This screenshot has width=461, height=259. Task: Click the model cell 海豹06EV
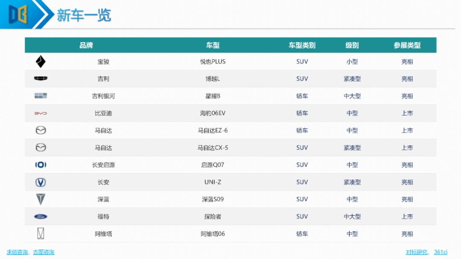click(213, 113)
